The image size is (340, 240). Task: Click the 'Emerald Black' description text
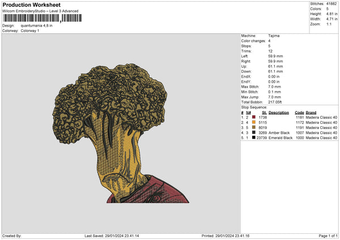pos(280,138)
